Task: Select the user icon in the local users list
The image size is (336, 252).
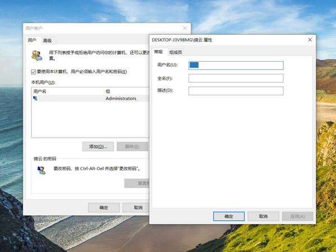Action: [35, 98]
